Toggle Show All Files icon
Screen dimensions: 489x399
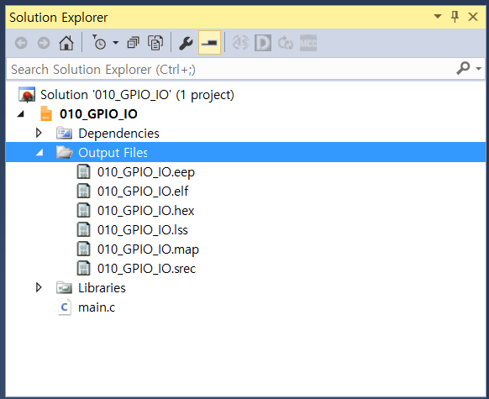click(x=155, y=43)
